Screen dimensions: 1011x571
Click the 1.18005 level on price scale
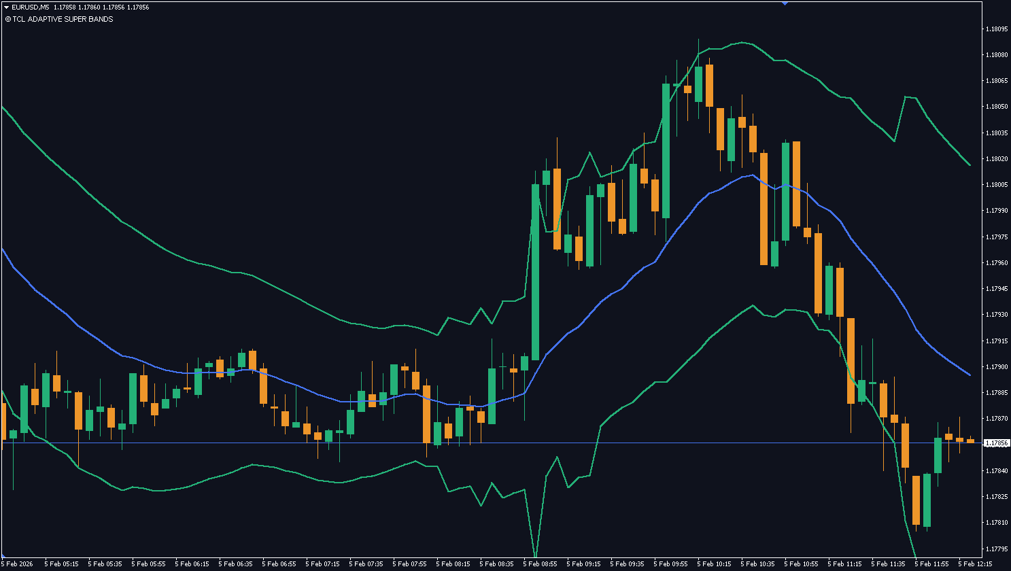pyautogui.click(x=996, y=185)
